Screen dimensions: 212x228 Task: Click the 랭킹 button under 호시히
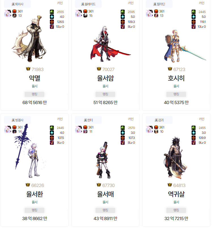(176, 94)
